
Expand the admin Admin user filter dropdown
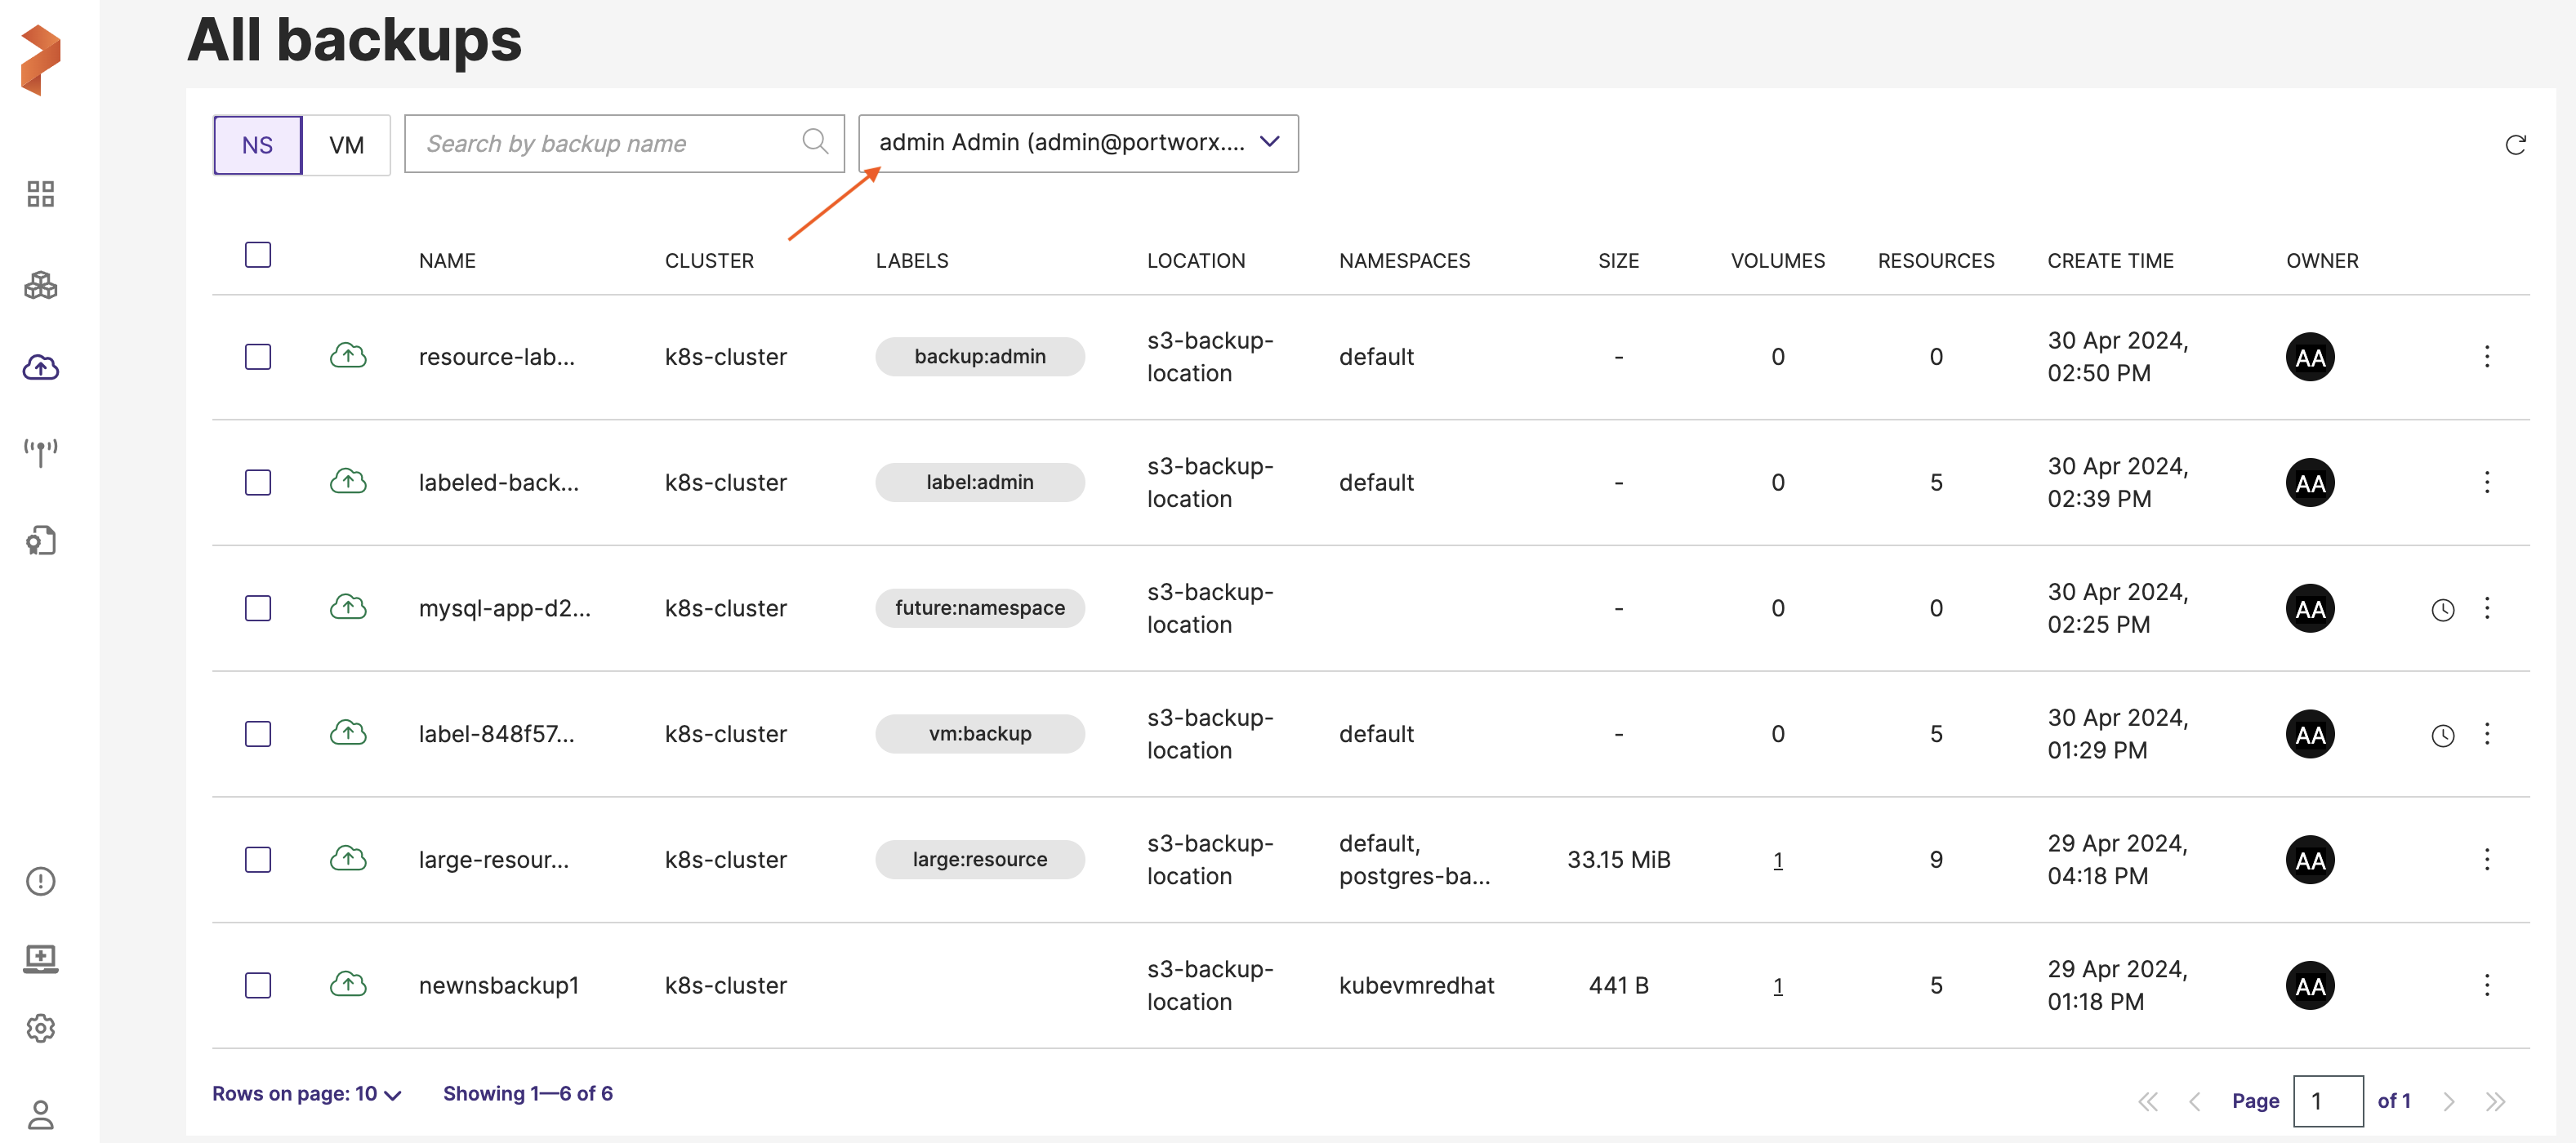[x=1078, y=143]
